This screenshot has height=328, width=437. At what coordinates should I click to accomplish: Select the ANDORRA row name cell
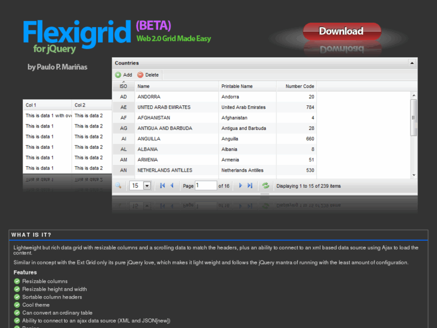(x=177, y=97)
